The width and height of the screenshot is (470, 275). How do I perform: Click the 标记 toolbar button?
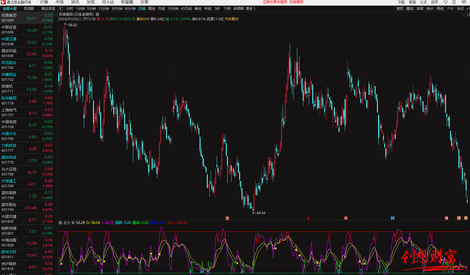(x=460, y=9)
